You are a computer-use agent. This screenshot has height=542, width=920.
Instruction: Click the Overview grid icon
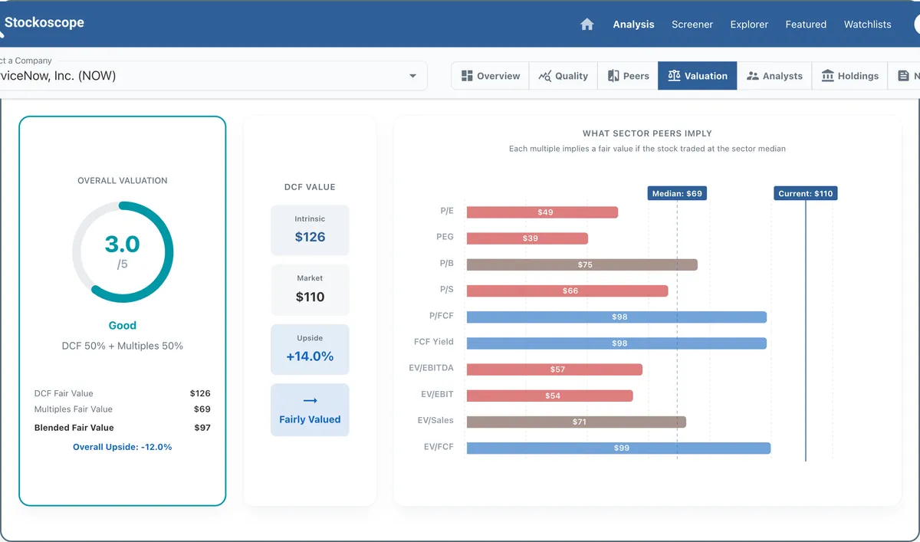467,76
